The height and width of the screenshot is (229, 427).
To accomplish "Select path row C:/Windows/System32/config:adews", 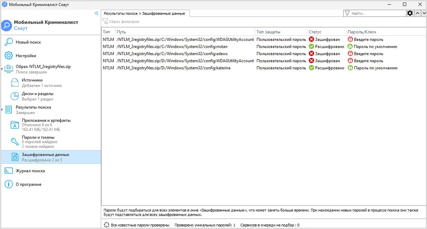I will point(172,54).
